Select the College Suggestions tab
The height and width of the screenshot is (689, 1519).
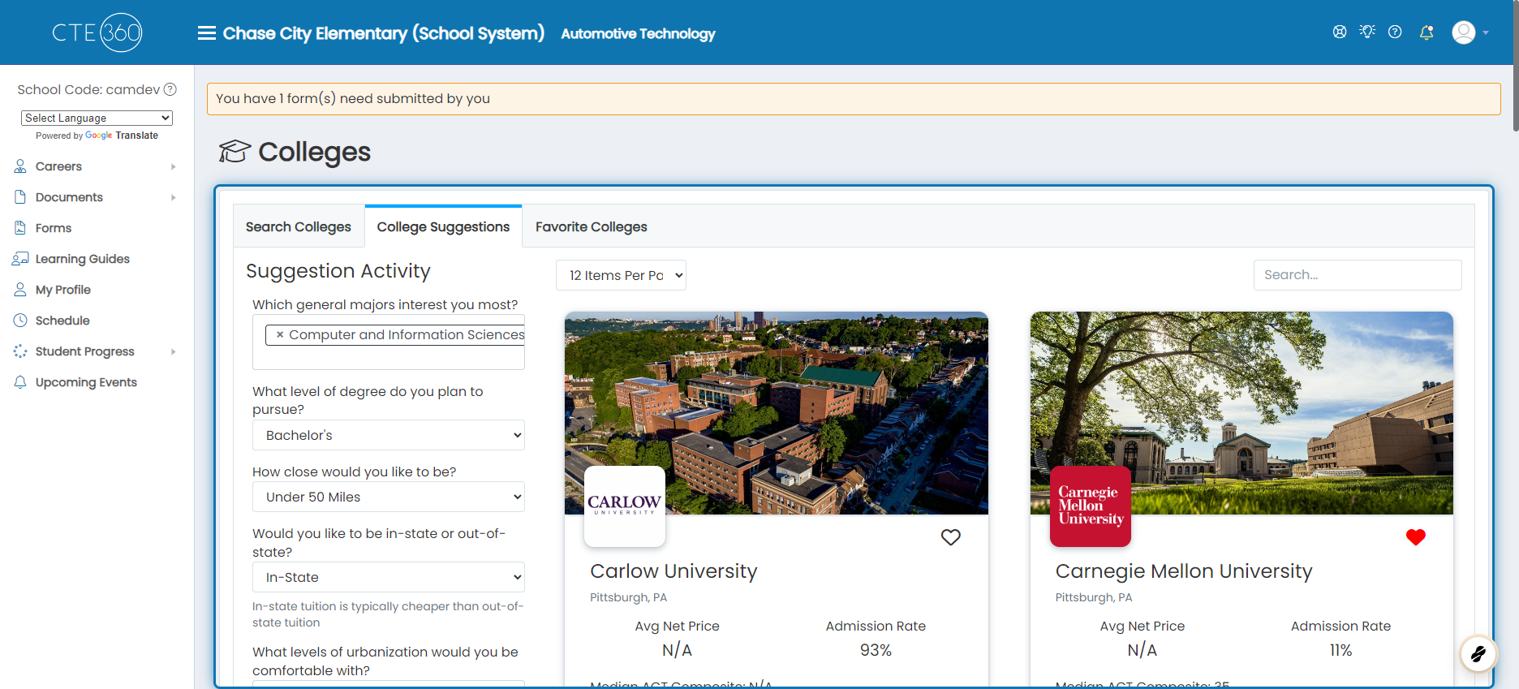(x=443, y=226)
